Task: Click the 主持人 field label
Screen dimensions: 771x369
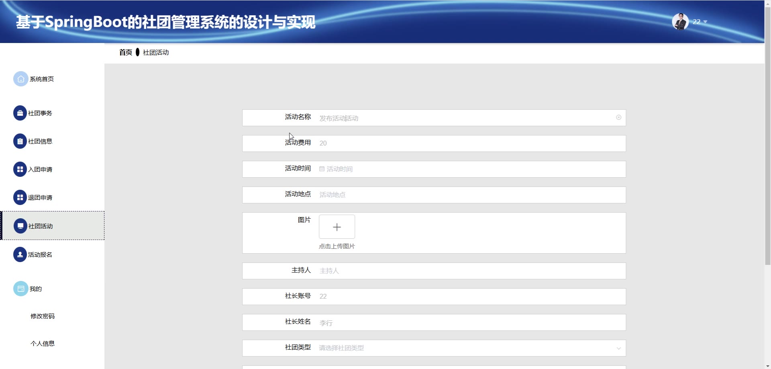Action: click(301, 270)
